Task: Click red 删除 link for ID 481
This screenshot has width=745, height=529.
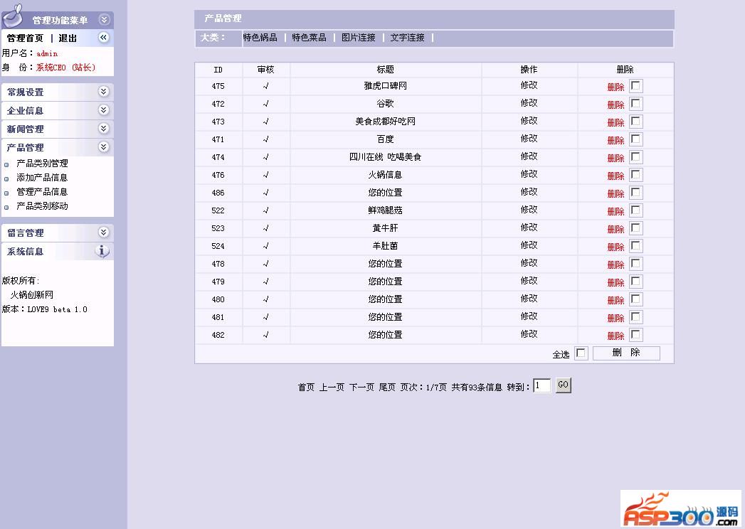Action: 615,318
